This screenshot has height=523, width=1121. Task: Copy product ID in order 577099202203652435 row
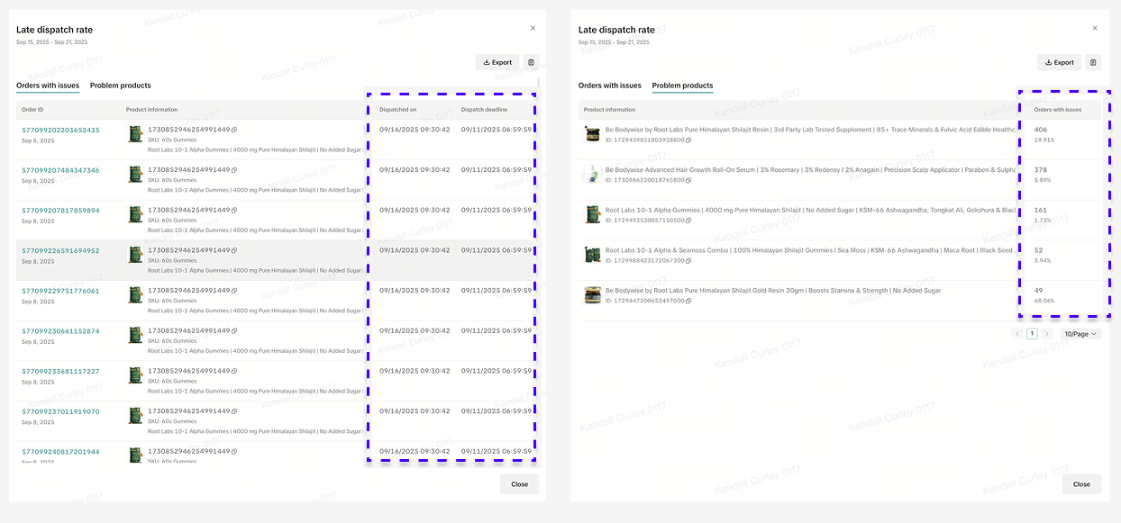pyautogui.click(x=234, y=130)
